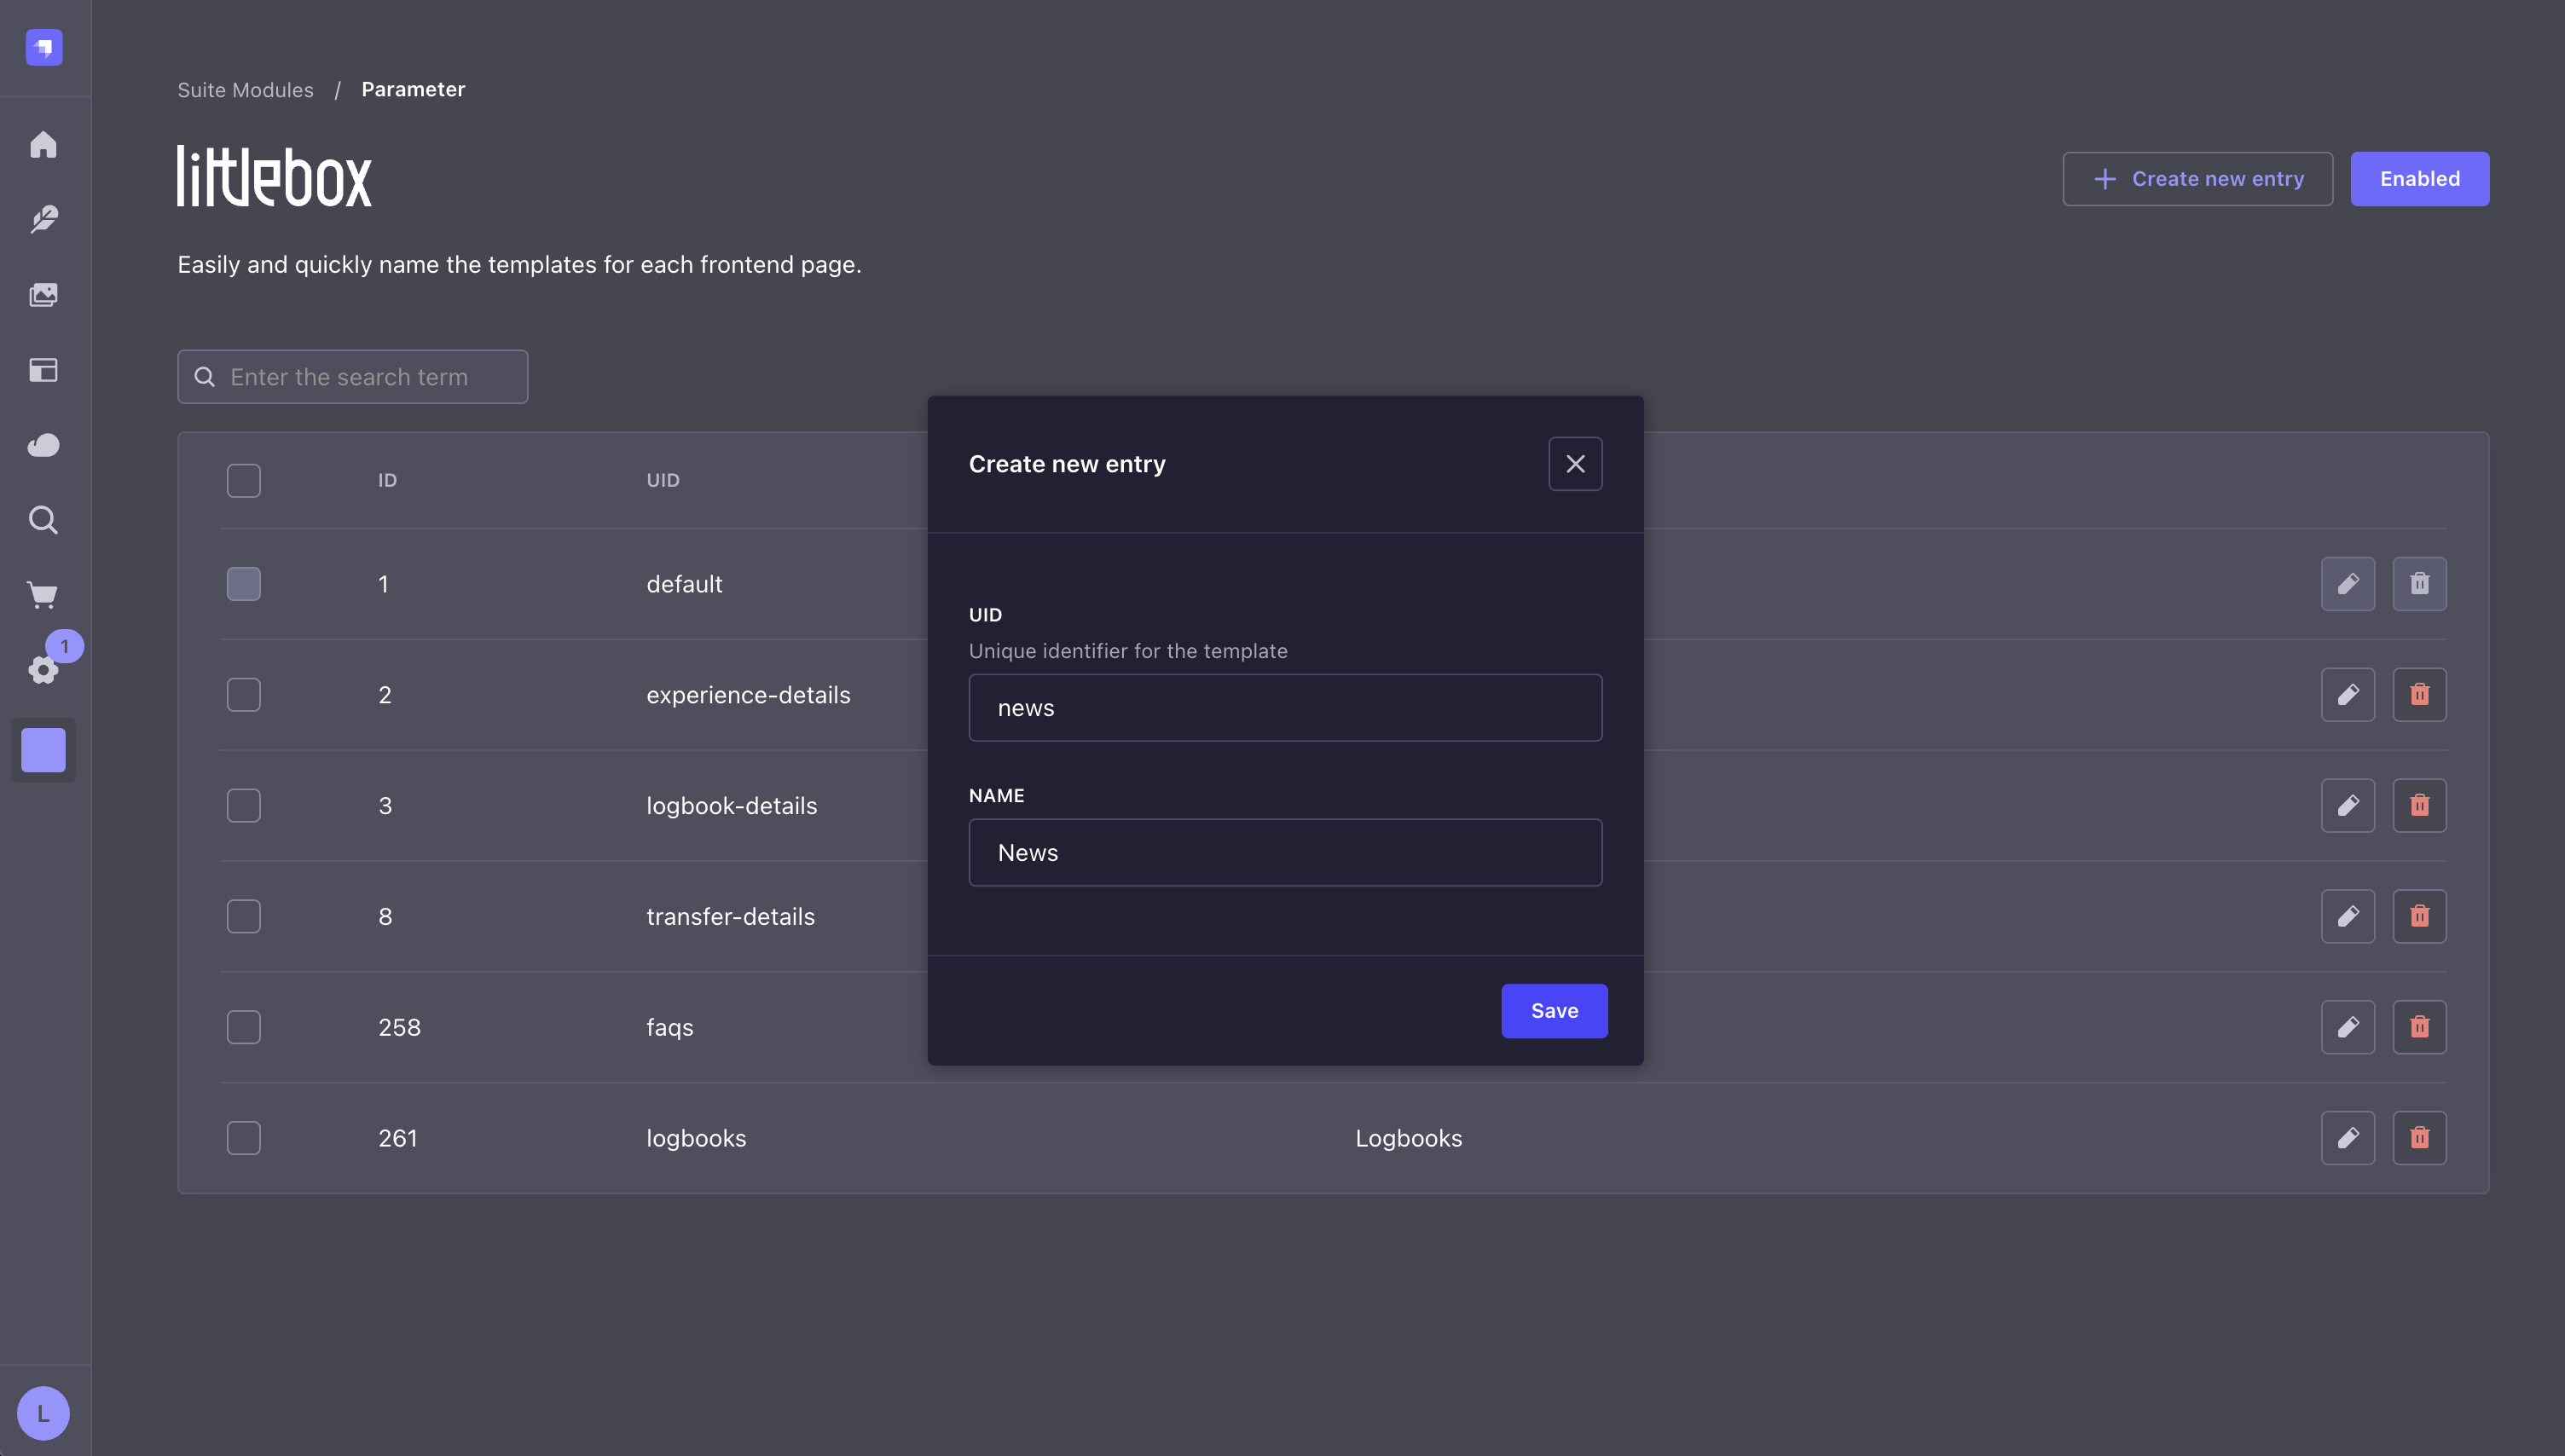Open Marketplace shopping cart icon
The height and width of the screenshot is (1456, 2565).
[43, 595]
